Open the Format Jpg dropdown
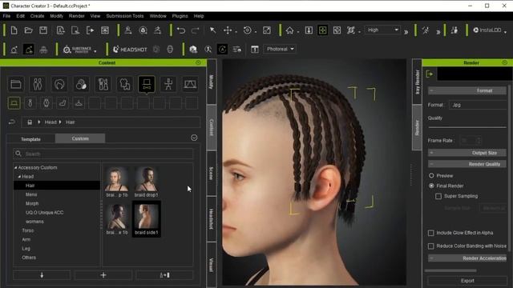Viewport: 513px width, 288px height. (478, 105)
